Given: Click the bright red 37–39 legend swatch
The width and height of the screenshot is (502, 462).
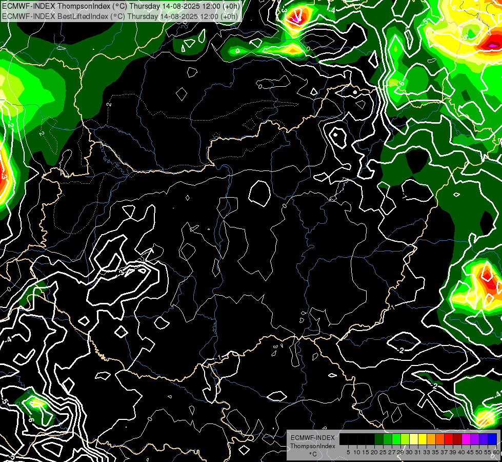Looking at the screenshot, I should coord(449,439).
